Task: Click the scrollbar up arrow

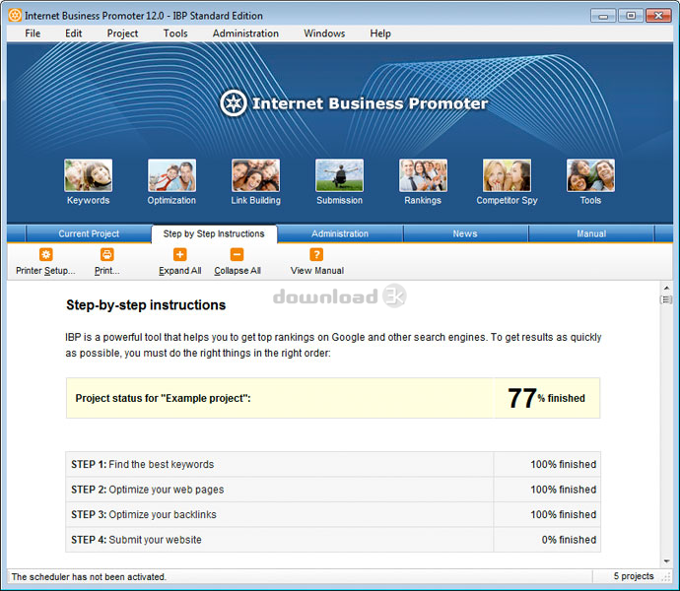Action: [x=666, y=288]
